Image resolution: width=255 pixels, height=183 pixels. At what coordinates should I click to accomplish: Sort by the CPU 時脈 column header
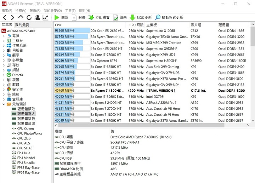tap(135, 25)
